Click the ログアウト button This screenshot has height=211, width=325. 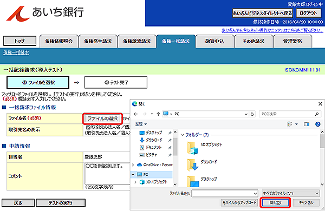[x=308, y=13]
